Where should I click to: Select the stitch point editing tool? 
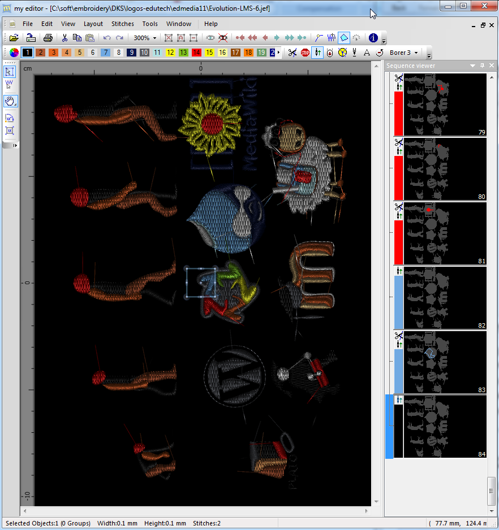click(10, 85)
